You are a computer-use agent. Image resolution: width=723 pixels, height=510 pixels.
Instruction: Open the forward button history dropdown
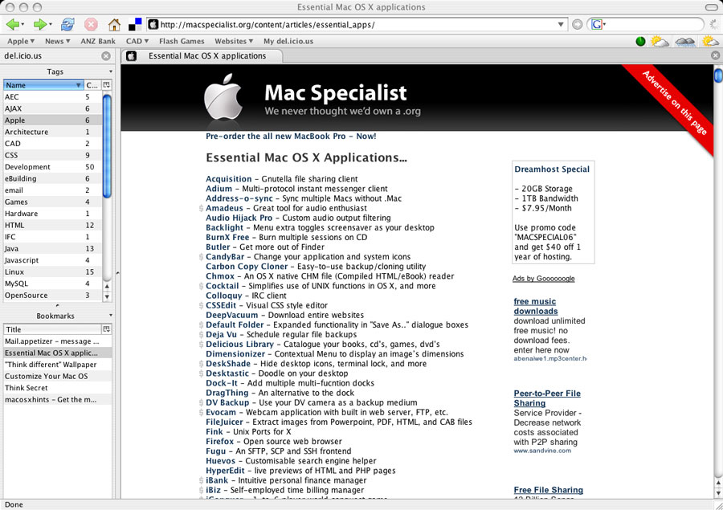pos(51,24)
